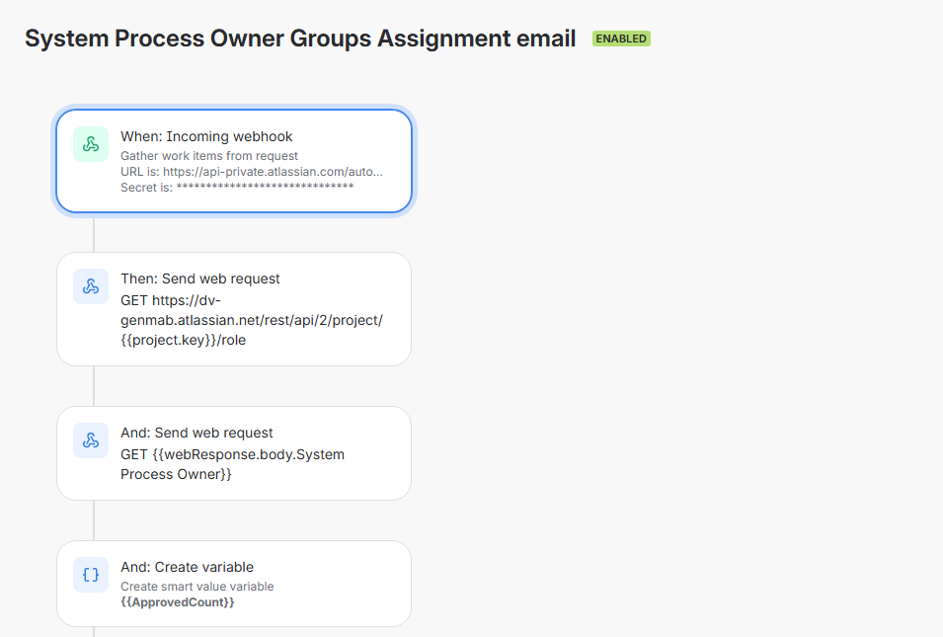The image size is (943, 637).
Task: Click the green Incoming webhook trigger icon
Action: pyautogui.click(x=91, y=144)
